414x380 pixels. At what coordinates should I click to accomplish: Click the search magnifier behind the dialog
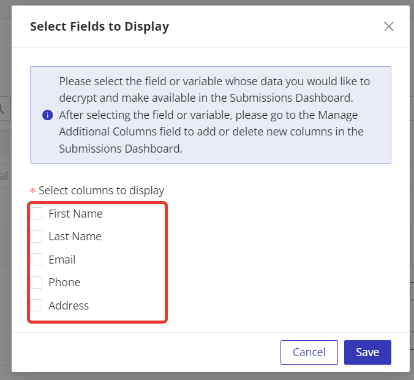tap(4, 109)
